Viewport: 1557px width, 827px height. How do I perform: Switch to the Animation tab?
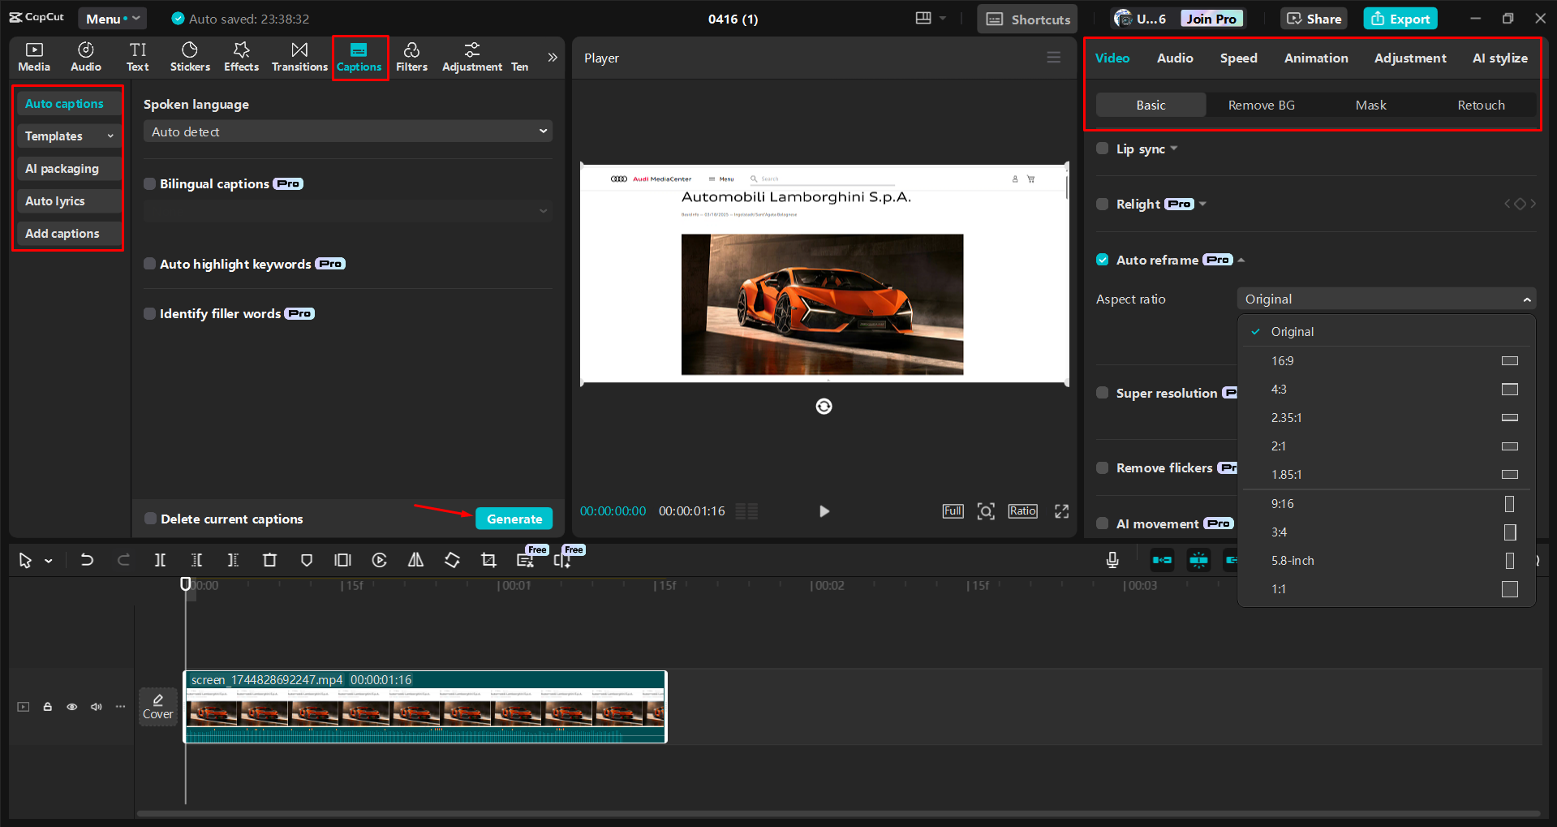click(x=1315, y=58)
